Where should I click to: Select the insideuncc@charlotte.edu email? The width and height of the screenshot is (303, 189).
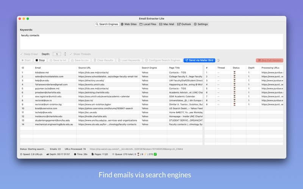(48, 116)
